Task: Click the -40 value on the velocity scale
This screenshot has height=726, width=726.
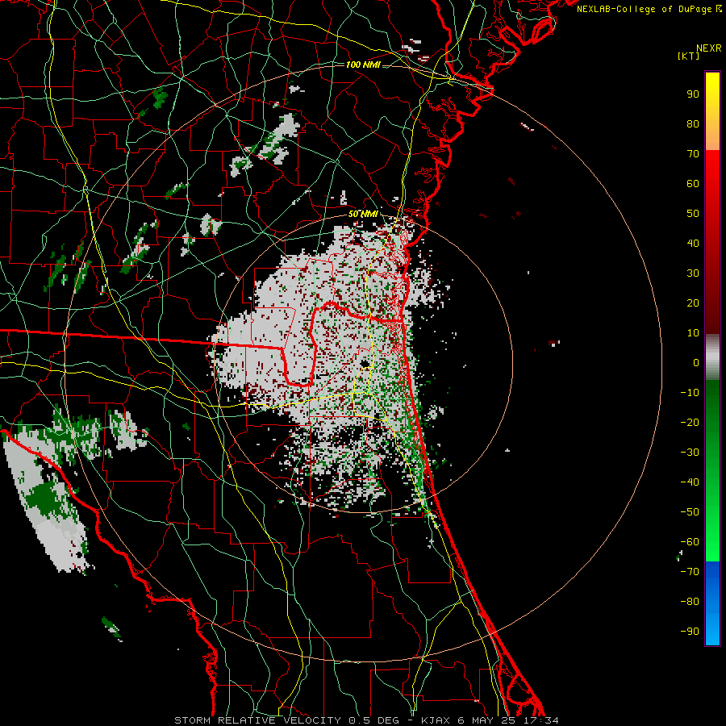Action: (690, 482)
